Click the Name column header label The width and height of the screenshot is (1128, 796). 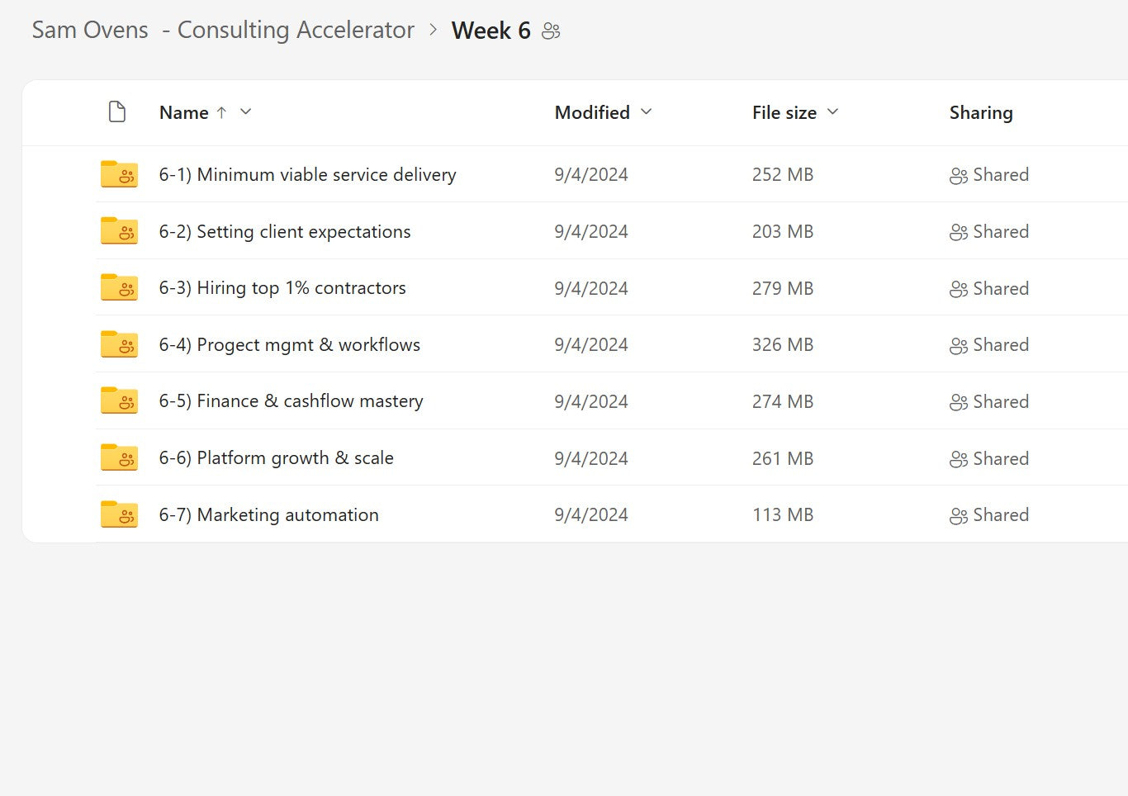[183, 112]
